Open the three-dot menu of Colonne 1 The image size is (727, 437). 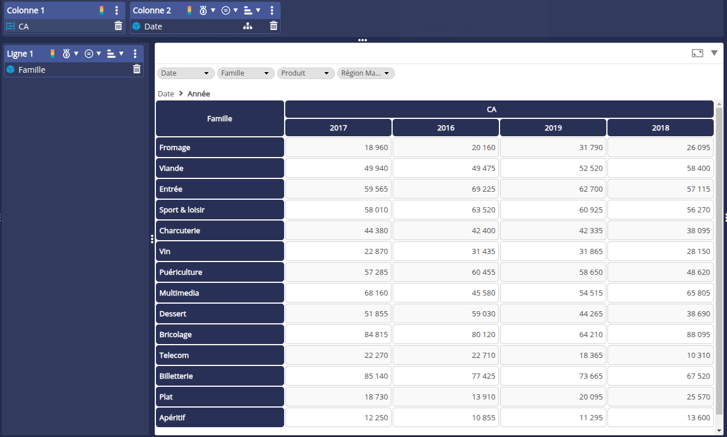(117, 10)
